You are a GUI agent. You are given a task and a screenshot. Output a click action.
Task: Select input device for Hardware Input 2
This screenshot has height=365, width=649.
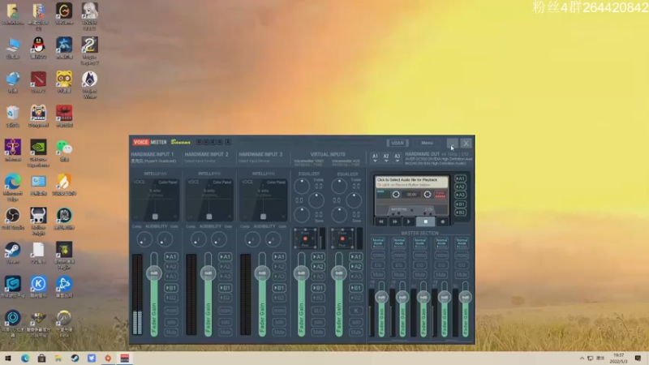(200, 161)
